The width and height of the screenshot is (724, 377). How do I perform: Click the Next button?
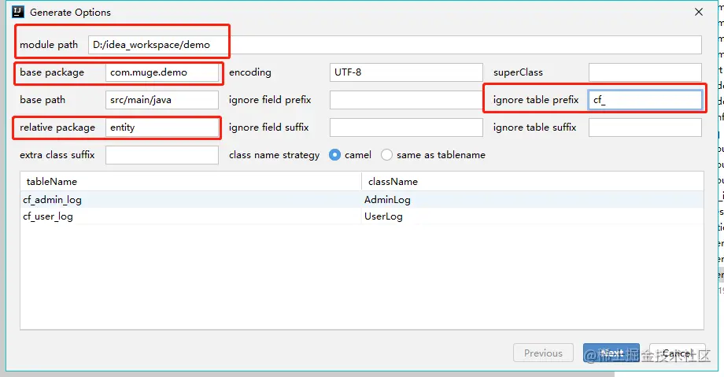[x=611, y=353]
